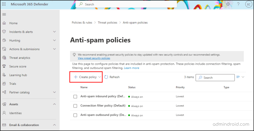
Task: Open Trials in navigation
Action: 13,84
